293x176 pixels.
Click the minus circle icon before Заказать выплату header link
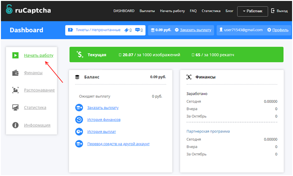point(177,30)
